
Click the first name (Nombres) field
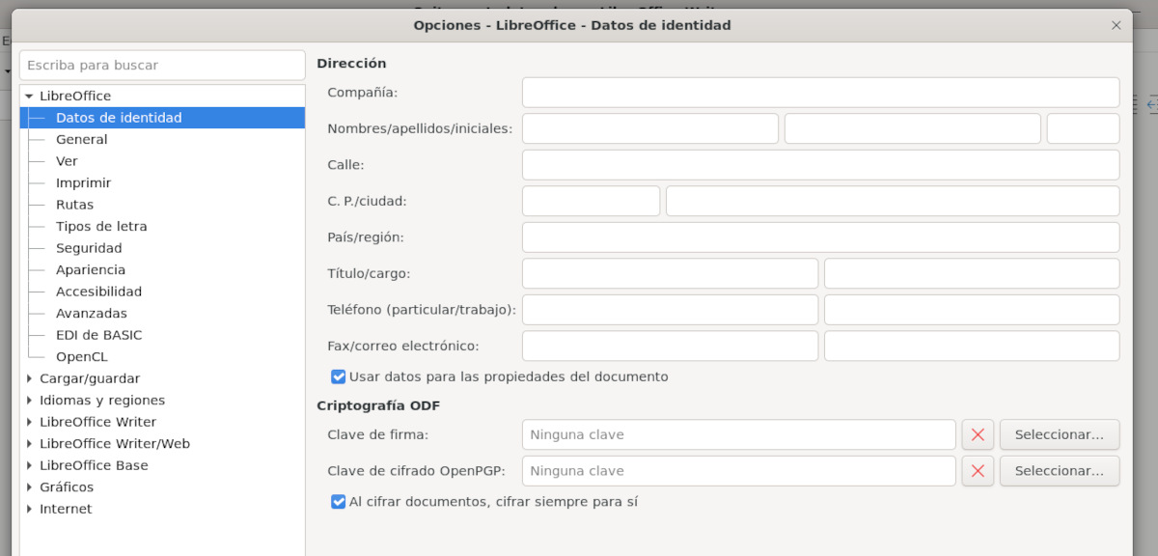coord(650,128)
